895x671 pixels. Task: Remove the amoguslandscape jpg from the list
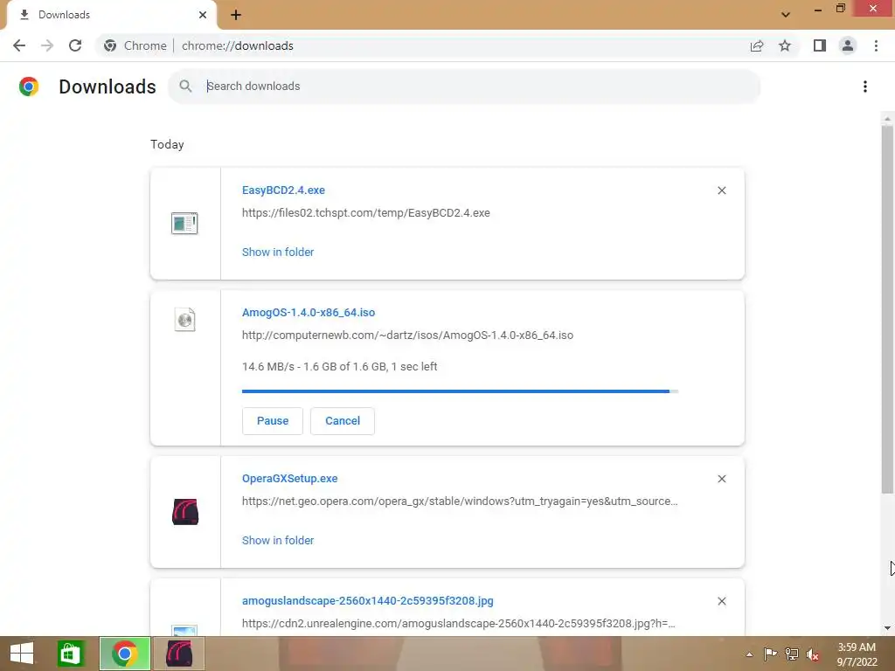[721, 601]
